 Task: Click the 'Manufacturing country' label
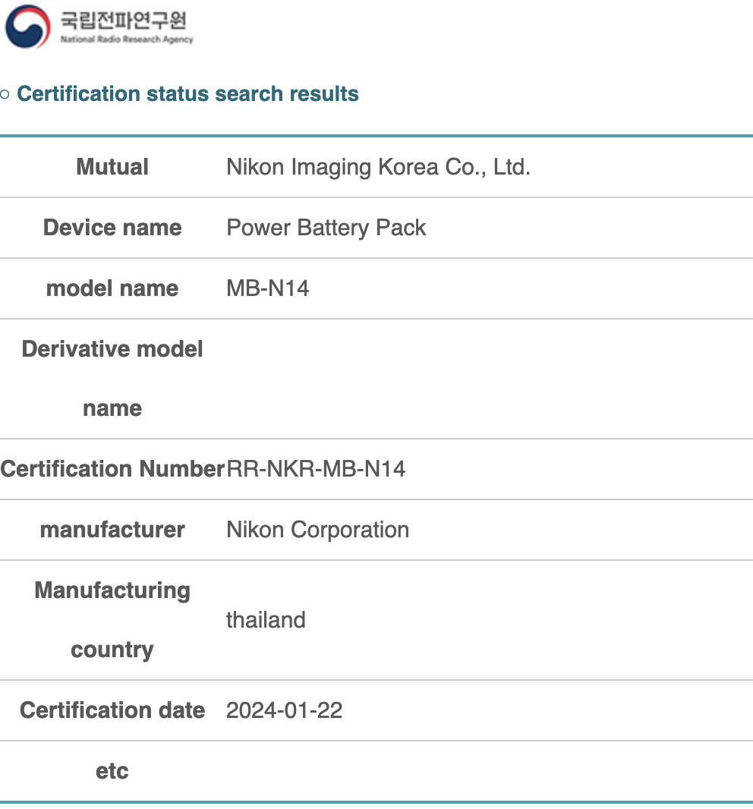pyautogui.click(x=112, y=619)
